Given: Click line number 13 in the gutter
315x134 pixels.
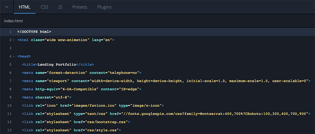Looking at the screenshot, I should pos(9,130).
